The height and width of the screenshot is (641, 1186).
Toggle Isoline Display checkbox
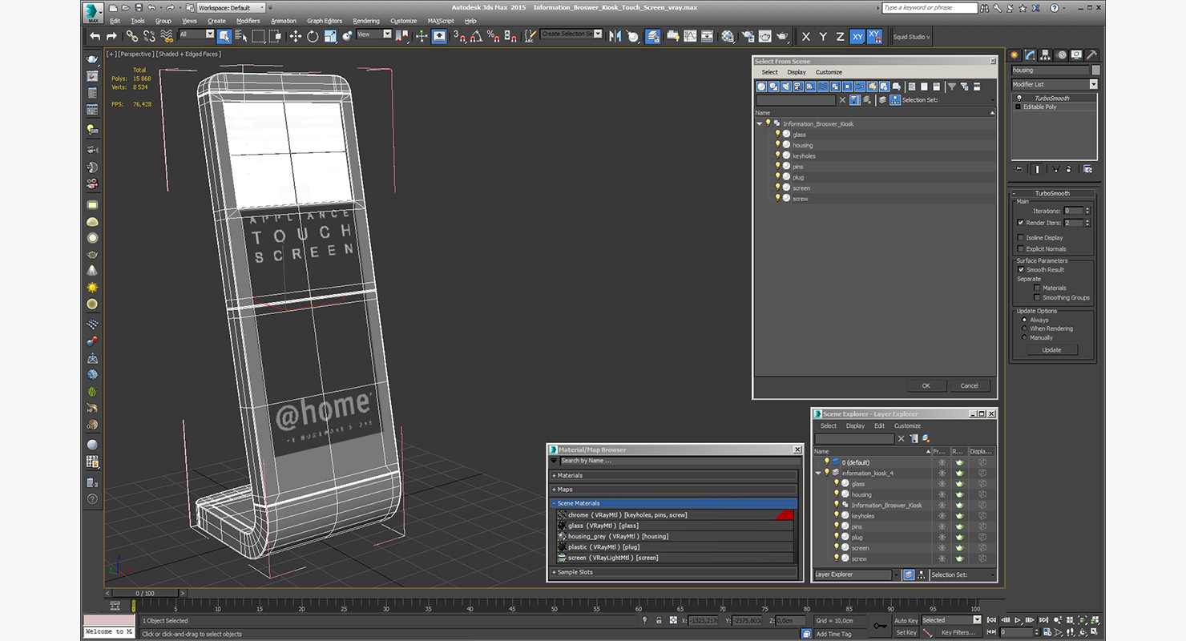1020,237
